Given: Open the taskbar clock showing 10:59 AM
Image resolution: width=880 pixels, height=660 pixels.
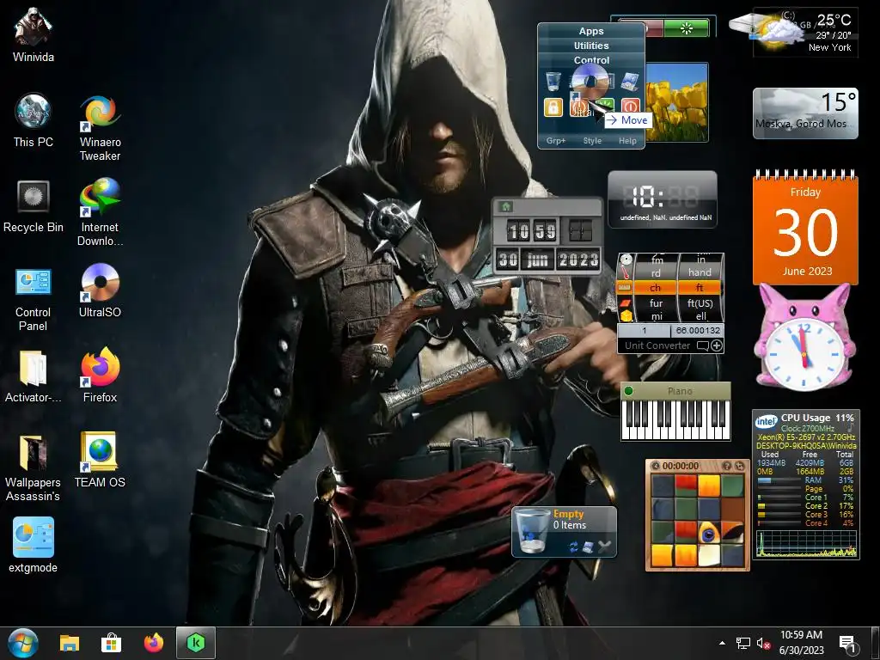Looking at the screenshot, I should coord(802,643).
